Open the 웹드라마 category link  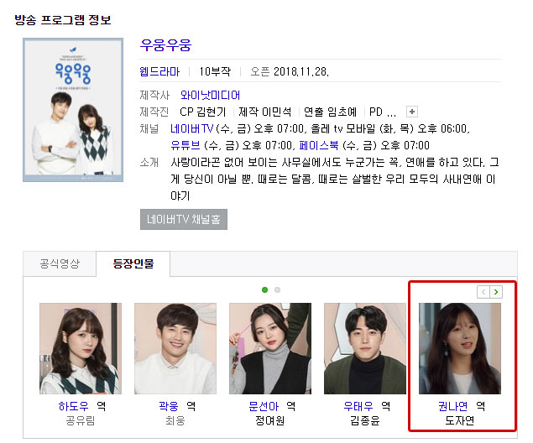pyautogui.click(x=159, y=71)
